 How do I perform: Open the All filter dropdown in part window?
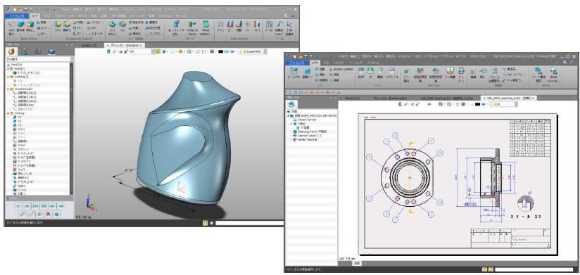[141, 52]
